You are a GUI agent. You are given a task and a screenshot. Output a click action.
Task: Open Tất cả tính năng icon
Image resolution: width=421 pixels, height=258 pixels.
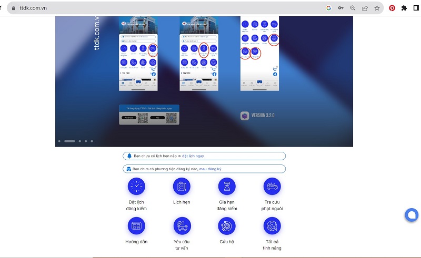pos(272,225)
